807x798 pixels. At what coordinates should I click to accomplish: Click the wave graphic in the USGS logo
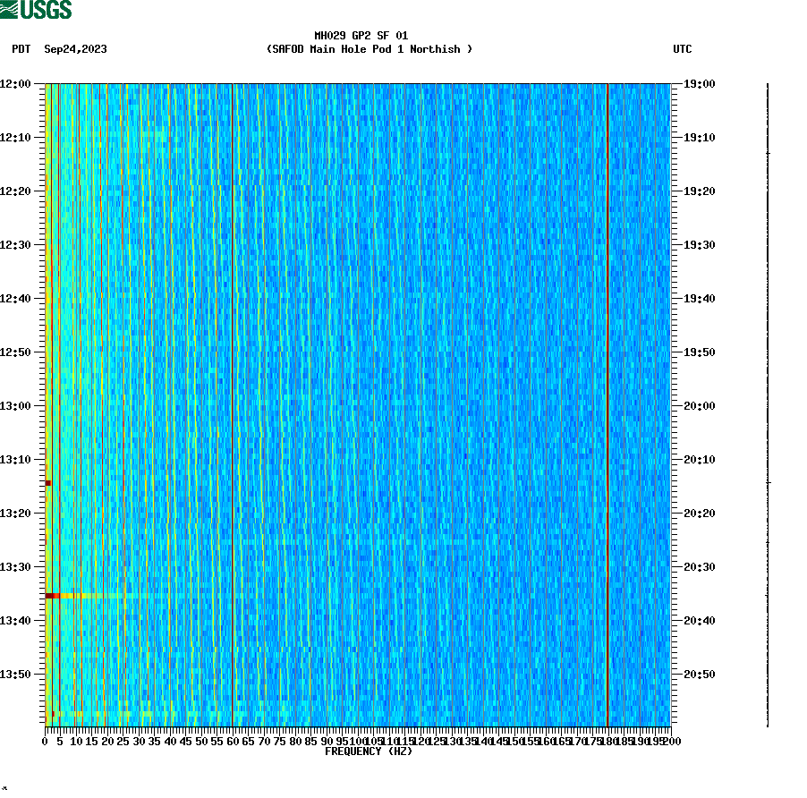point(9,9)
